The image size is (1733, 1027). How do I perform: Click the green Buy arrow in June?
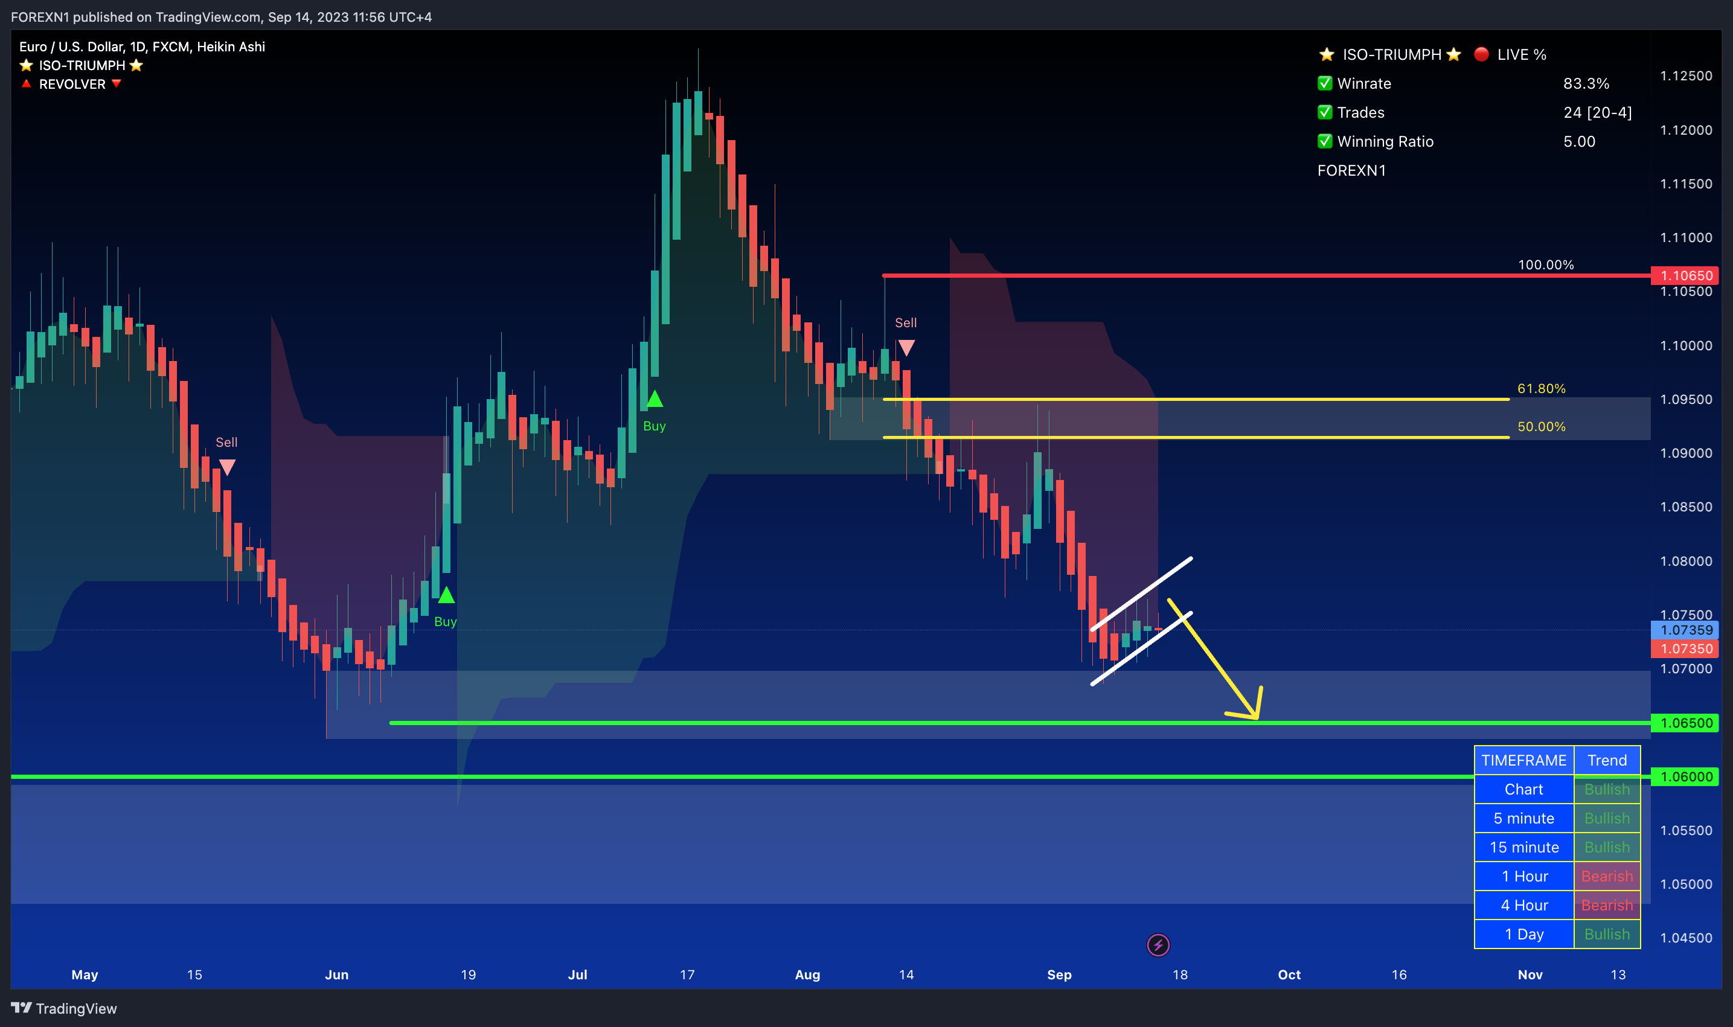(x=446, y=595)
